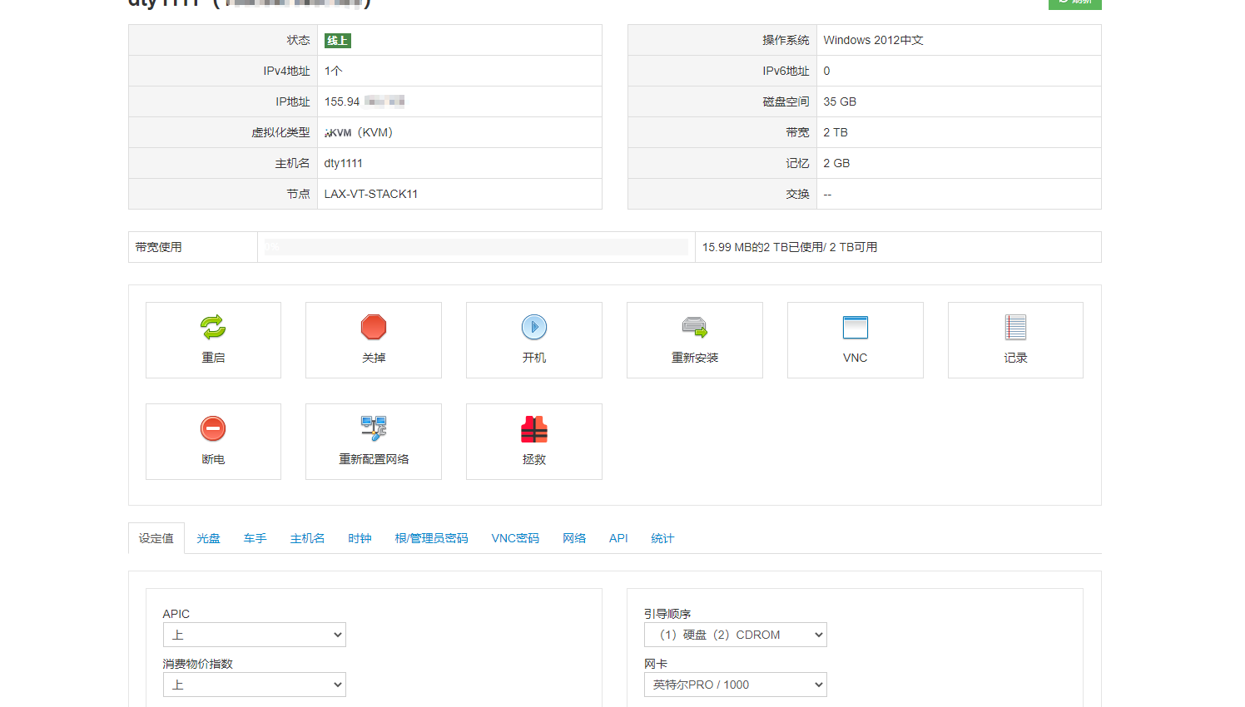Open the 重新安装 reinstall icon
1245x707 pixels.
coord(694,327)
